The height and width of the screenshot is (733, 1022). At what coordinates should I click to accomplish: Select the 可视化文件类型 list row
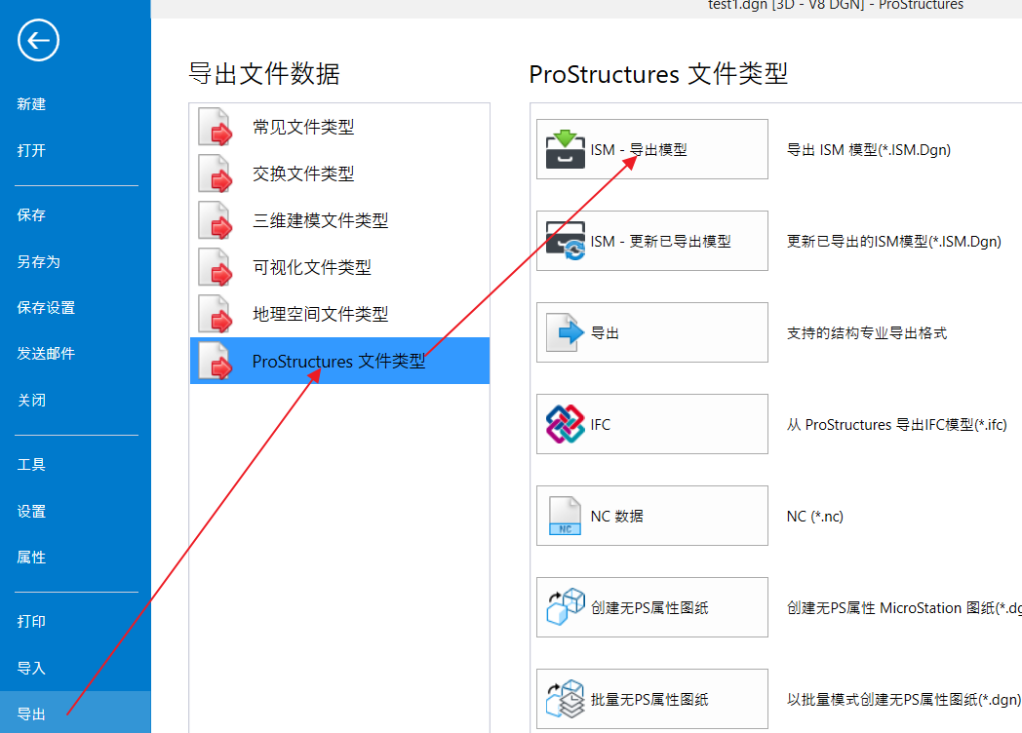(x=339, y=268)
